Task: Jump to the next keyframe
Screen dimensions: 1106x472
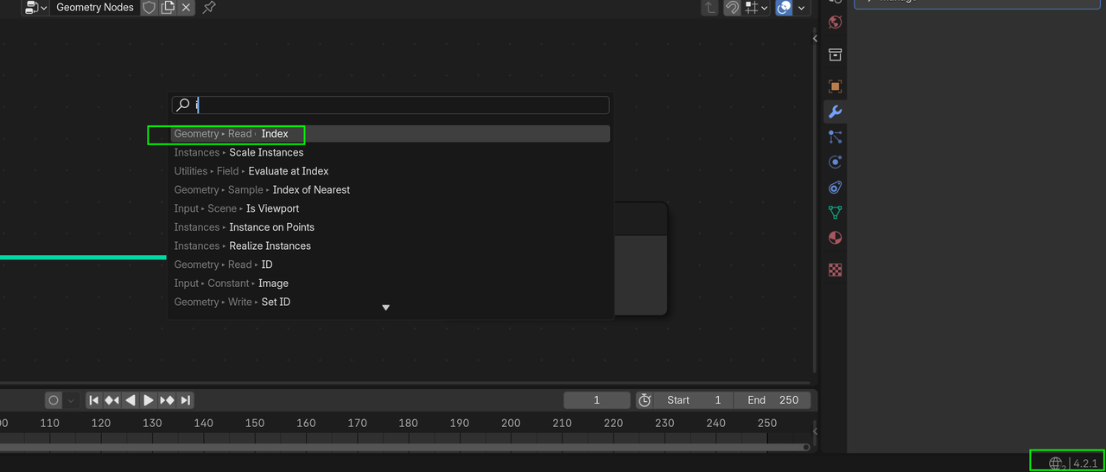Action: pyautogui.click(x=168, y=400)
